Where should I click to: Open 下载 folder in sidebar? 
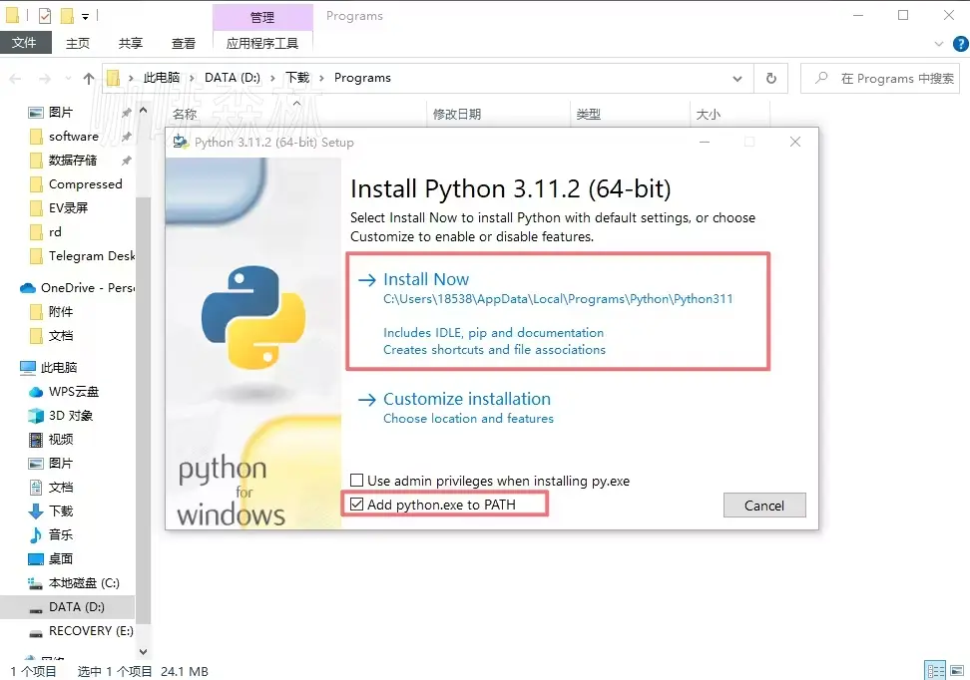click(x=60, y=510)
